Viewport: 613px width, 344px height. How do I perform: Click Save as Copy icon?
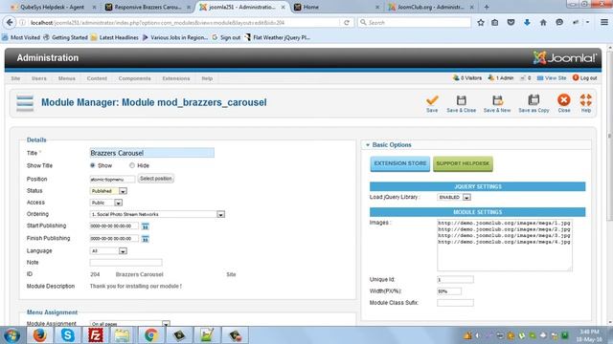(534, 100)
